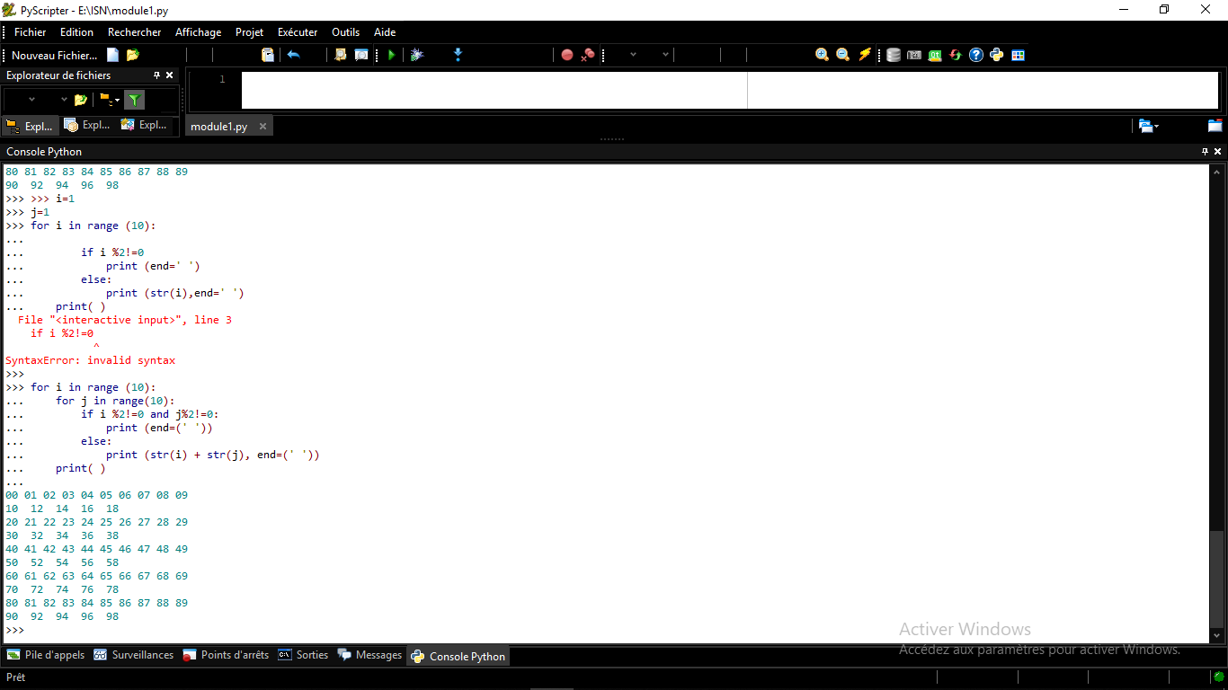
Task: Switch to the third Expl... tab with picture icon
Action: 145,125
